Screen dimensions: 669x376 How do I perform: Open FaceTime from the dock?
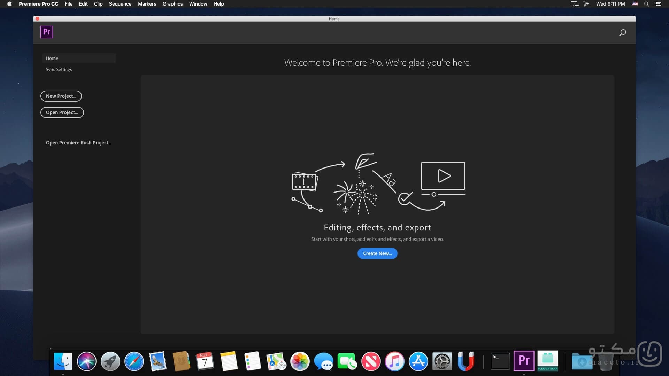point(347,361)
